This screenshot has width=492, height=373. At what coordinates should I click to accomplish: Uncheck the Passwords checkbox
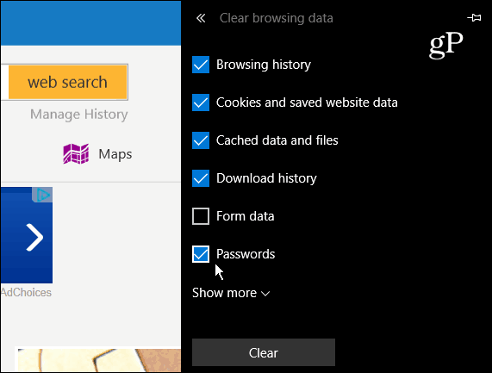tap(201, 254)
